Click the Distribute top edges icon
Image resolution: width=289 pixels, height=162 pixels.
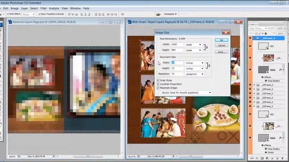coord(96,14)
